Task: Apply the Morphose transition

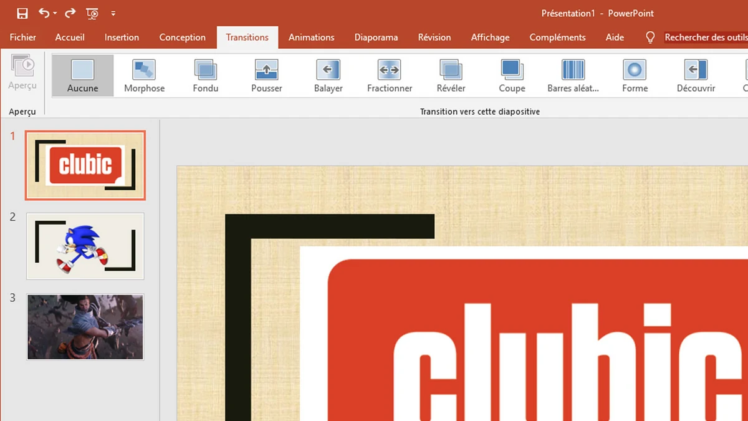Action: [x=144, y=75]
